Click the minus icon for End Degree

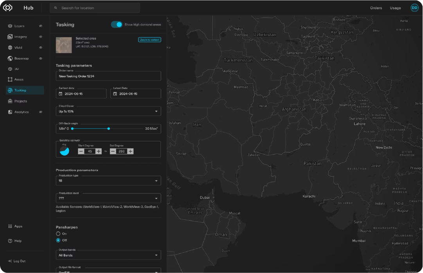[113, 151]
